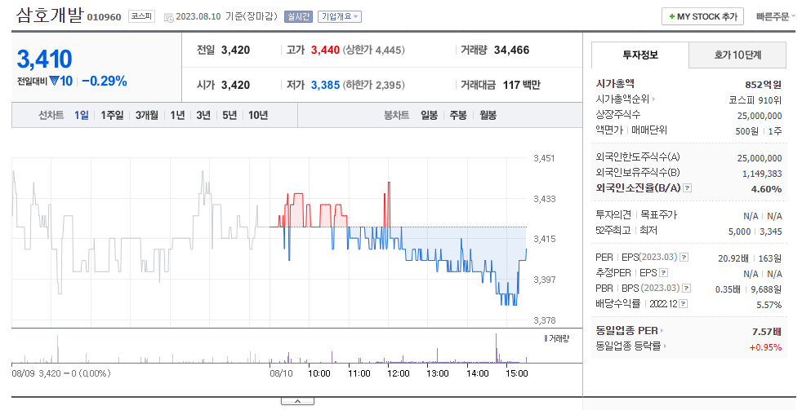Click the dividend yield value 5.57%
The height and width of the screenshot is (410, 802).
tap(769, 305)
